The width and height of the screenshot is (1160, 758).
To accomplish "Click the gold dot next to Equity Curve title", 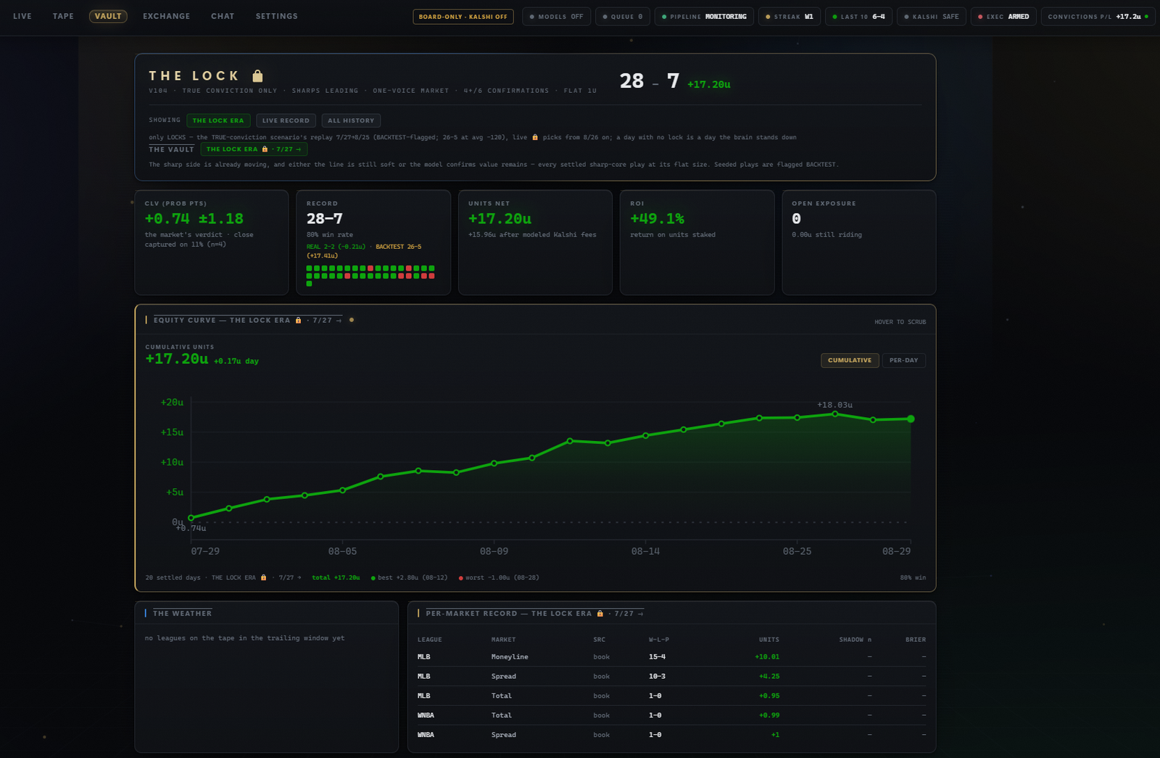I will [352, 320].
